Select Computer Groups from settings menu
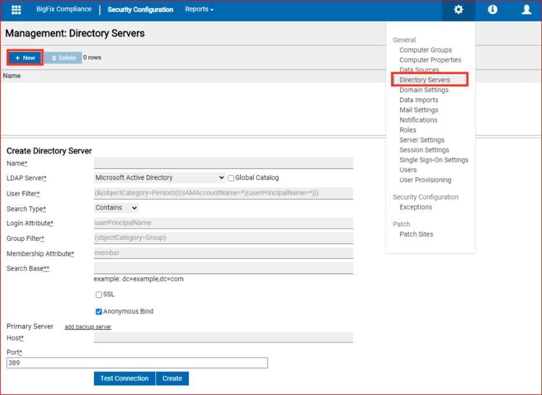This screenshot has width=542, height=395. click(425, 50)
